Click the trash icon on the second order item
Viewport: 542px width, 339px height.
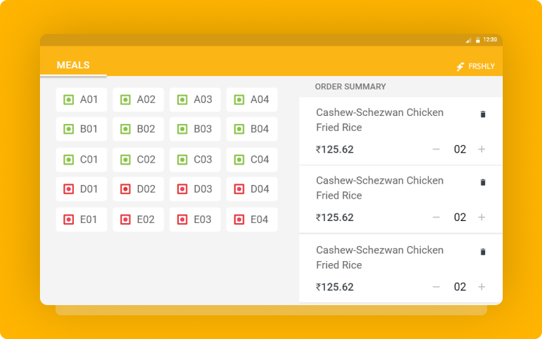point(483,182)
